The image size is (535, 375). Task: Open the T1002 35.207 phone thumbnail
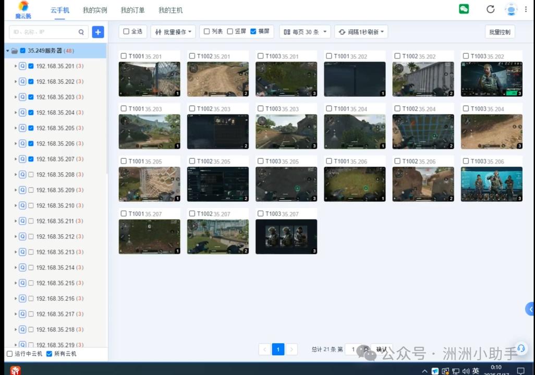(217, 237)
